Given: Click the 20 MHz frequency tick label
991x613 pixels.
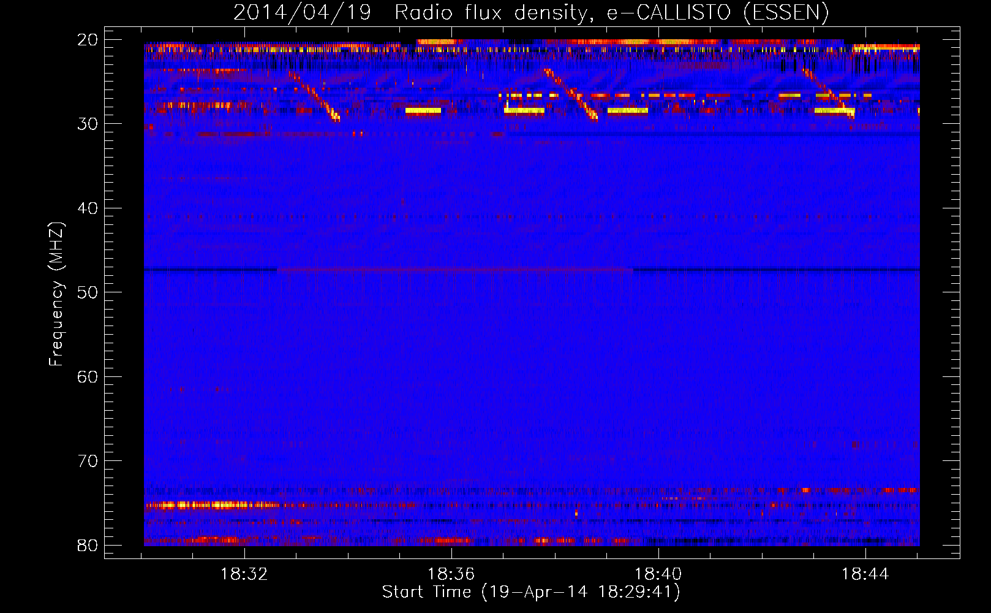Looking at the screenshot, I should point(88,40).
